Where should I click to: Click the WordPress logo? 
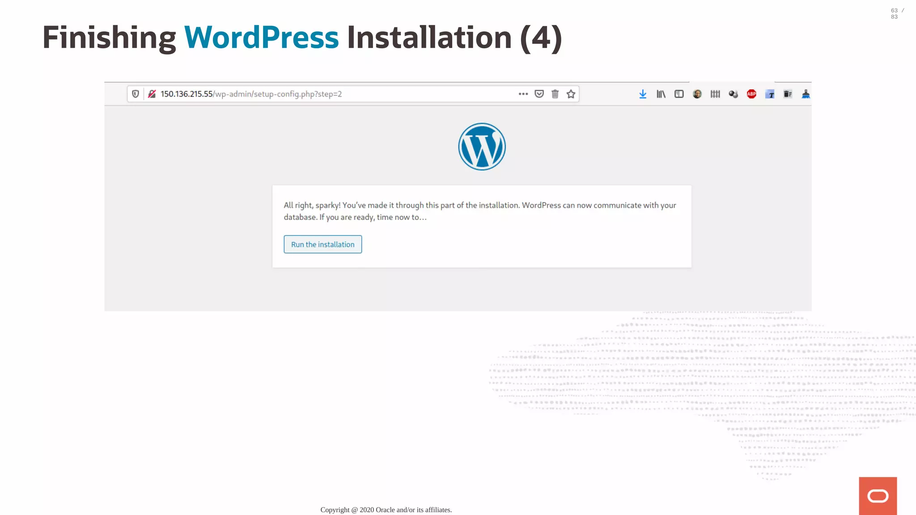pos(482,147)
